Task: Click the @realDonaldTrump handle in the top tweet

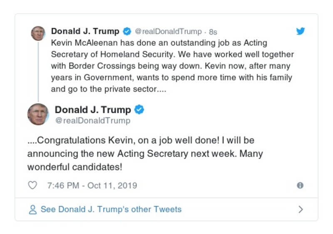Action: click(x=169, y=32)
